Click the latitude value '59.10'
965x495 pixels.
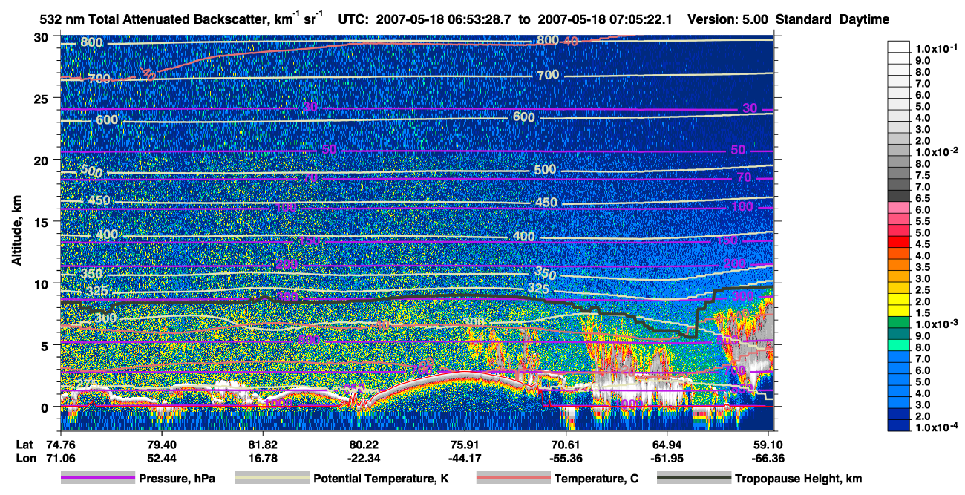[768, 444]
